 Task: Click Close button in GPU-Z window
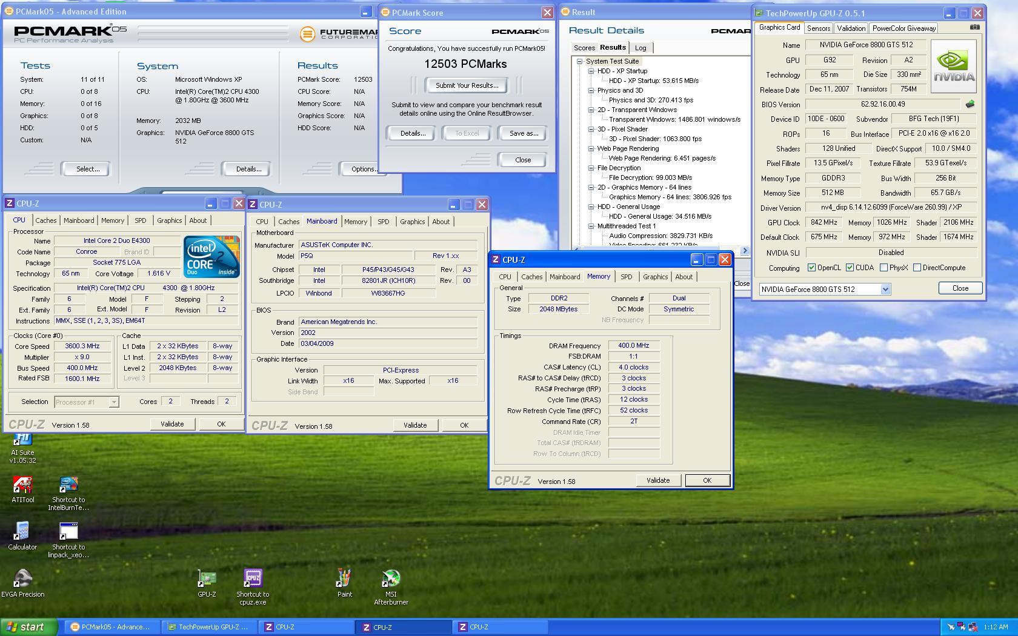pos(960,288)
